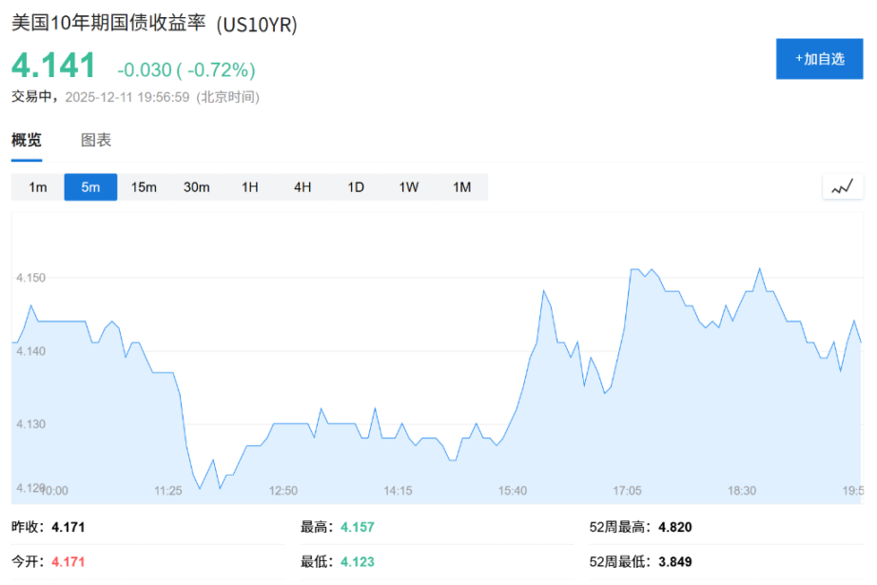The height and width of the screenshot is (585, 877).
Task: Select the 1m time interval
Action: (x=37, y=186)
